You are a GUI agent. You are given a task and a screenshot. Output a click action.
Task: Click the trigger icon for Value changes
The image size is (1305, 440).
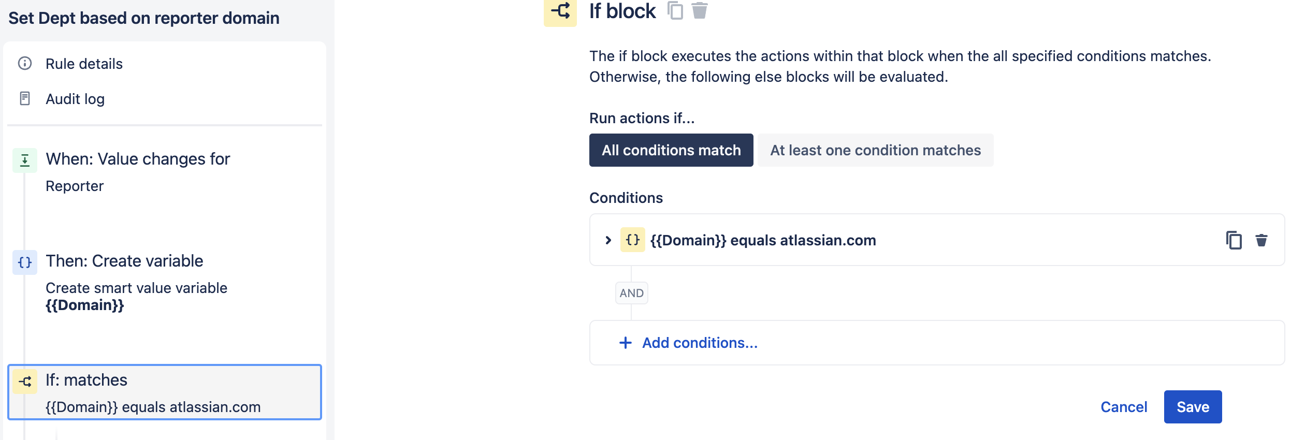tap(25, 160)
